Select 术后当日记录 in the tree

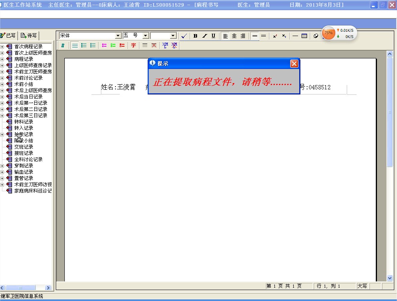tap(28, 97)
